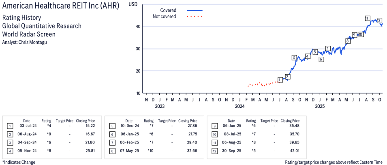This screenshot has width=387, height=165.
Task: Click the 2025 year label on the axis
Action: pos(320,107)
